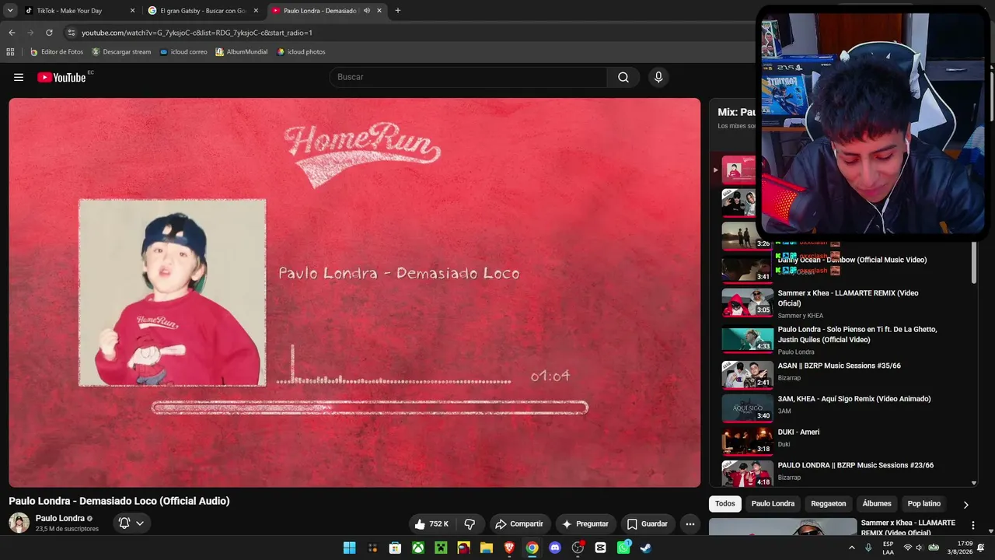Go to the YouTube home logo
The image size is (995, 560).
[x=61, y=77]
